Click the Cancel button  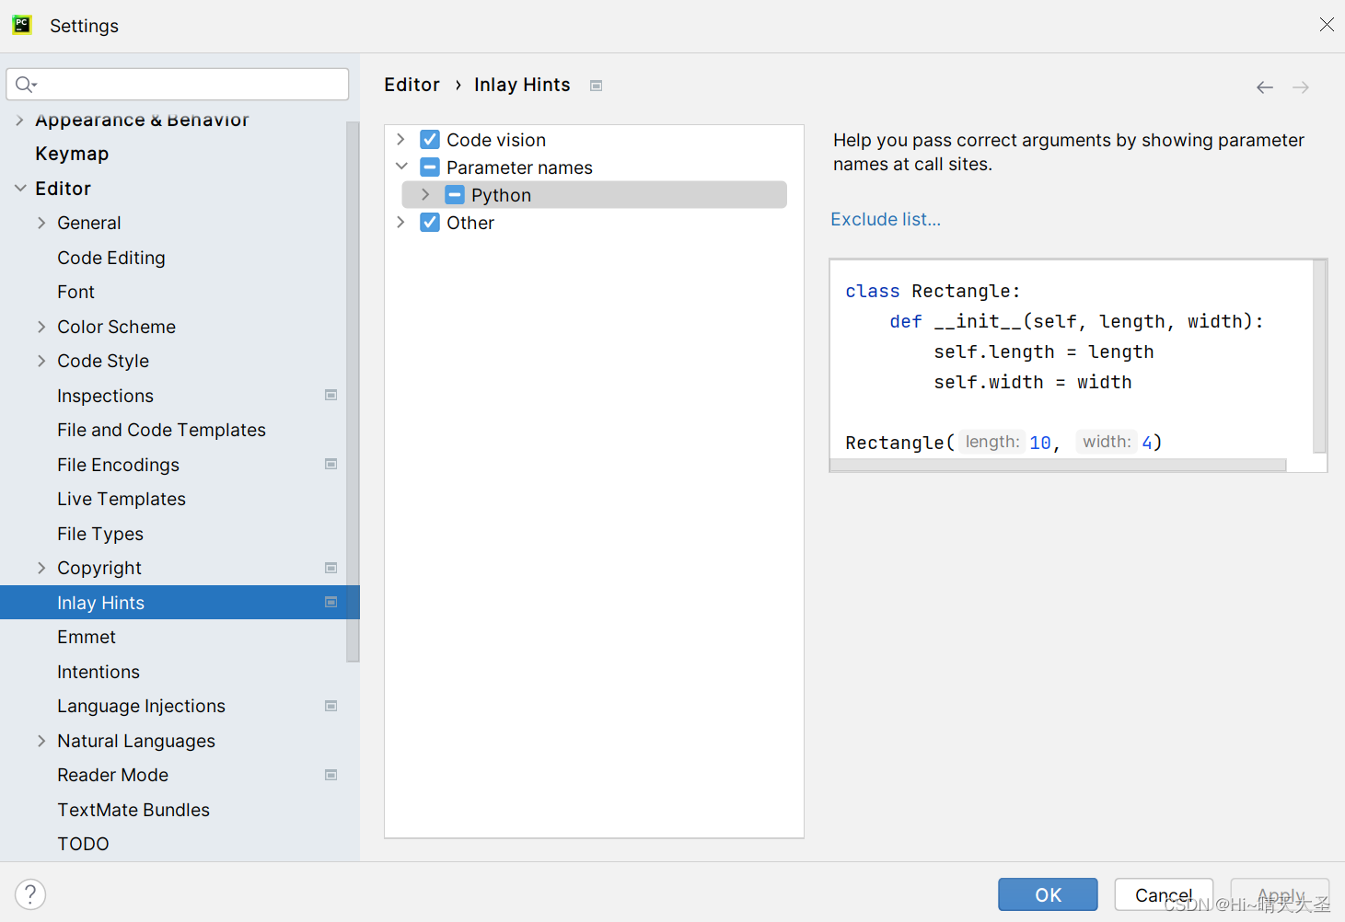pos(1164,894)
